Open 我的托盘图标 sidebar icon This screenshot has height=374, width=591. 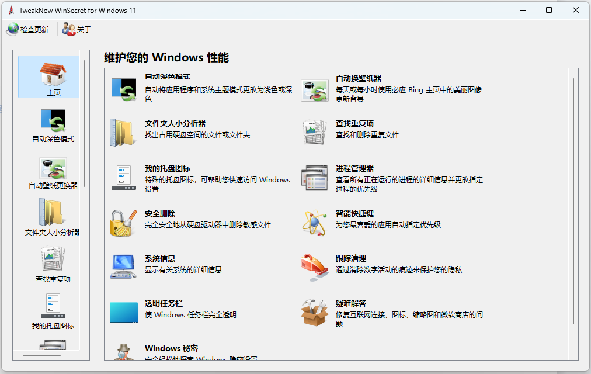tap(53, 306)
